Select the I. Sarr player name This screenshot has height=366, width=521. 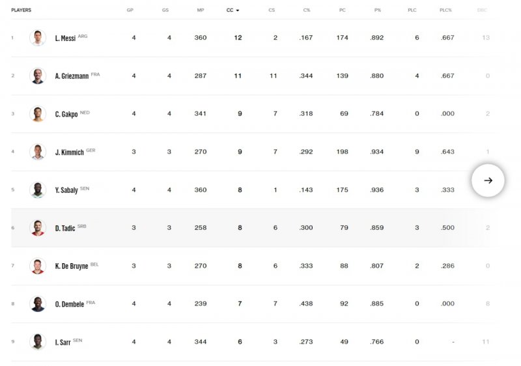pyautogui.click(x=63, y=342)
